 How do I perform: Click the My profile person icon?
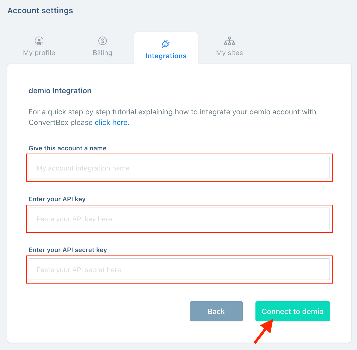pos(39,41)
